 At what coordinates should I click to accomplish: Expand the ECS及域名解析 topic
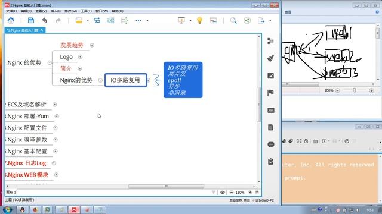point(54,105)
